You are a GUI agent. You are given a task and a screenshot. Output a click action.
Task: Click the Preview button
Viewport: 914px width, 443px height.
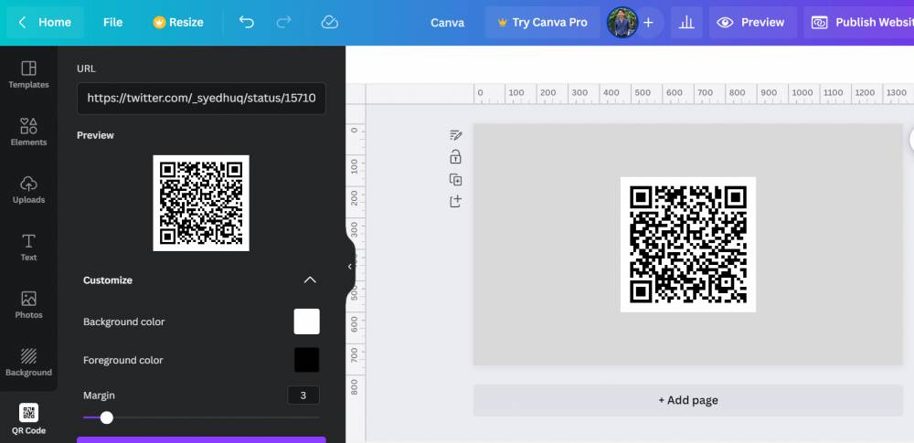[751, 22]
